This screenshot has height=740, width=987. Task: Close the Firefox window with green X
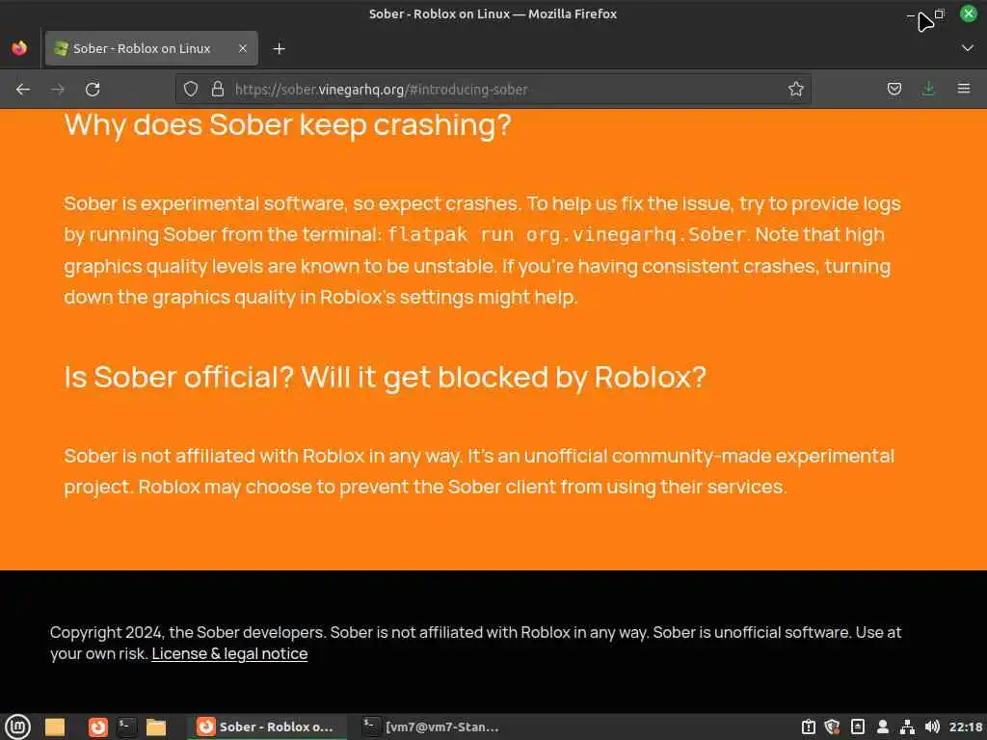[x=968, y=13]
